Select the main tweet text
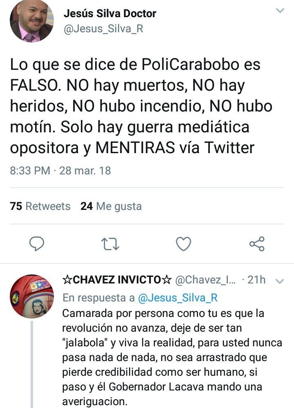 (x=141, y=106)
